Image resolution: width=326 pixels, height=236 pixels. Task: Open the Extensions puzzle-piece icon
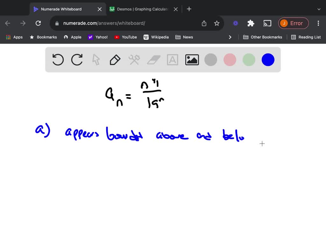click(x=251, y=23)
